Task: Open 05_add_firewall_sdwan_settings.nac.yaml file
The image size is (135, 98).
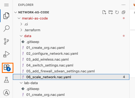Action: [x=71, y=71]
